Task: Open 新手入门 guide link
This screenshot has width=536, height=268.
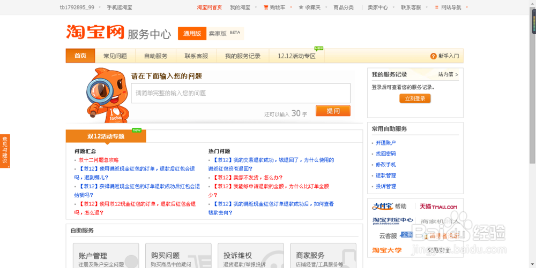Action: (x=449, y=56)
